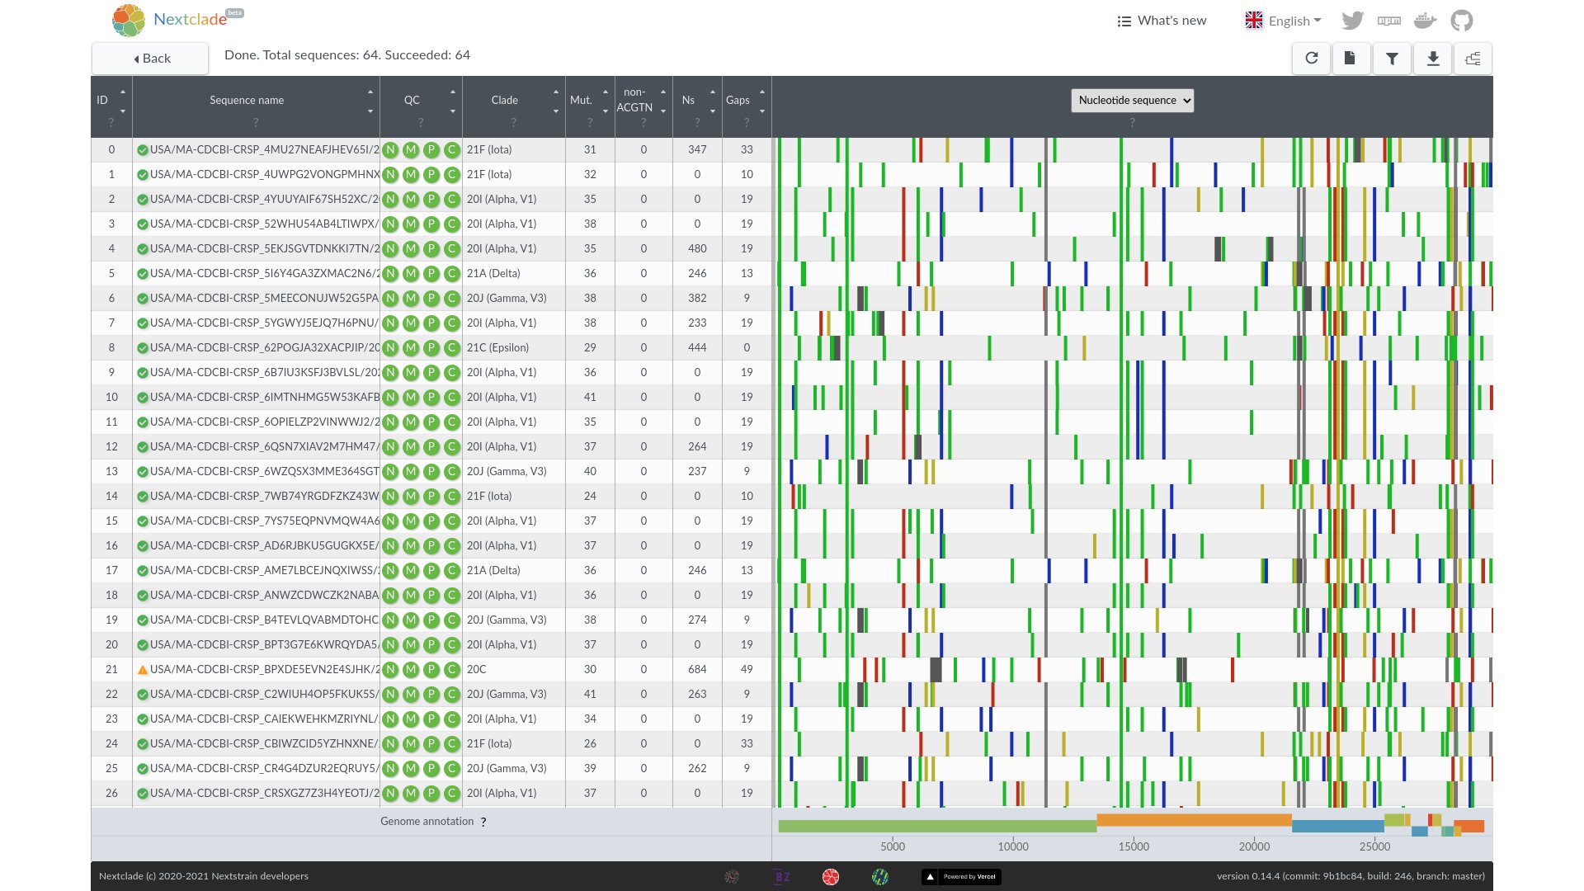Open the Nucleotide sequence dropdown
1584x891 pixels.
(x=1132, y=100)
